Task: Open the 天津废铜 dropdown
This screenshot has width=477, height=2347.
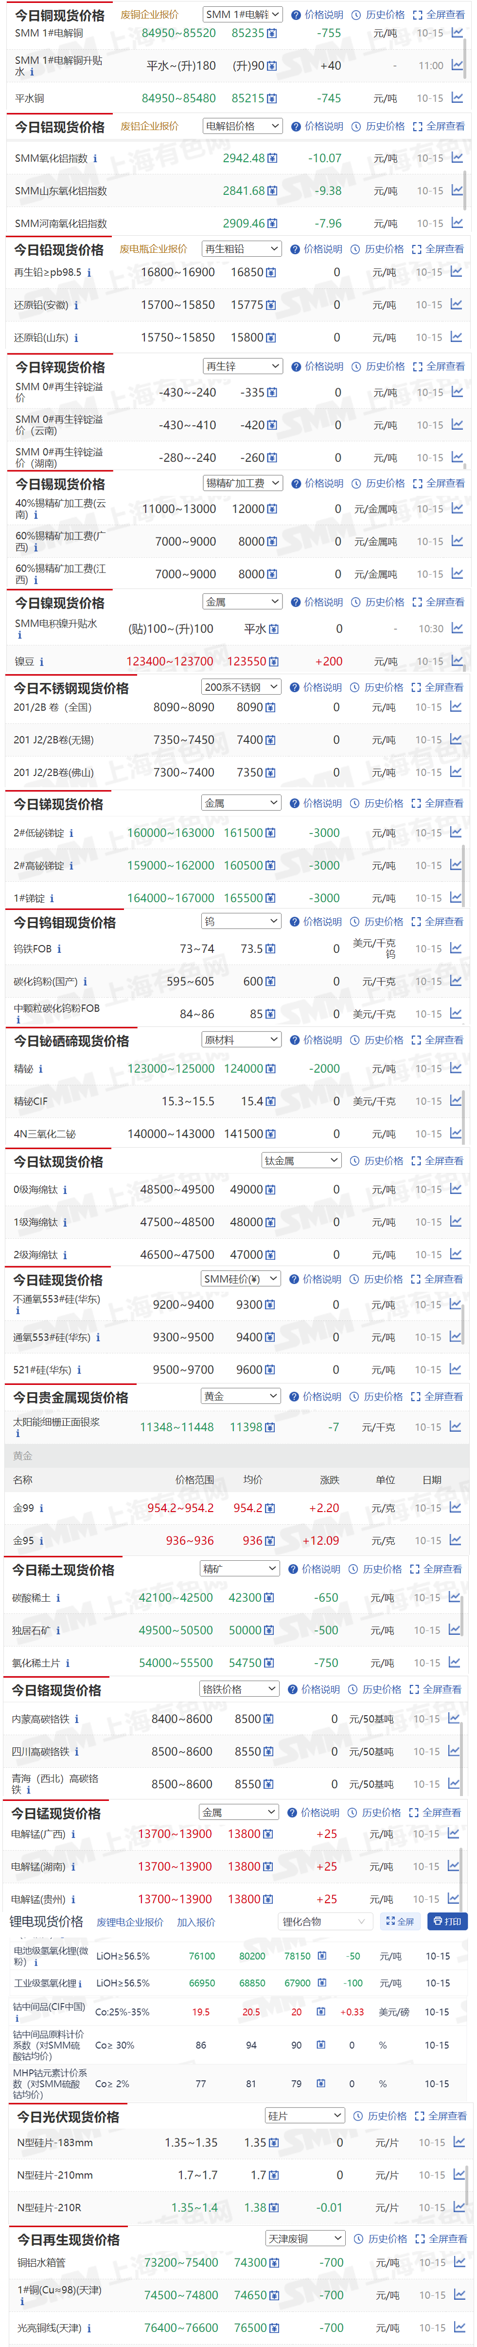Action: coord(304,2238)
